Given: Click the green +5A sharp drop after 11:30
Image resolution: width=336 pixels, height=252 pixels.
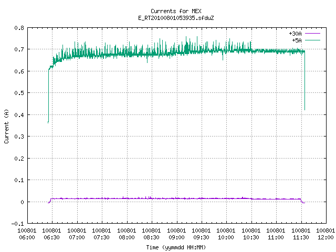Looking at the screenshot, I should tap(304, 81).
